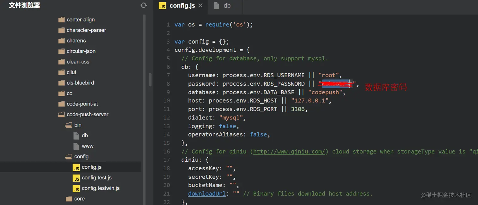Click config.development on line 4
Viewport: 478px width, 205px height.
click(x=205, y=50)
